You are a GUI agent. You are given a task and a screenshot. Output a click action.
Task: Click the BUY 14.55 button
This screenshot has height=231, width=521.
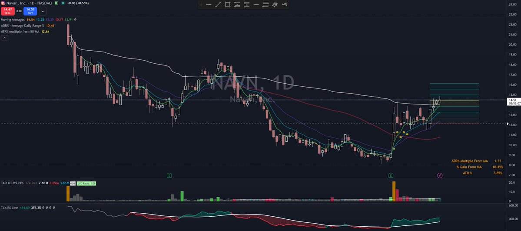pyautogui.click(x=30, y=11)
